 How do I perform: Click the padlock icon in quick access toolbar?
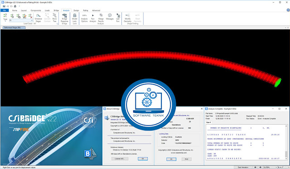pyautogui.click(x=15, y=6)
